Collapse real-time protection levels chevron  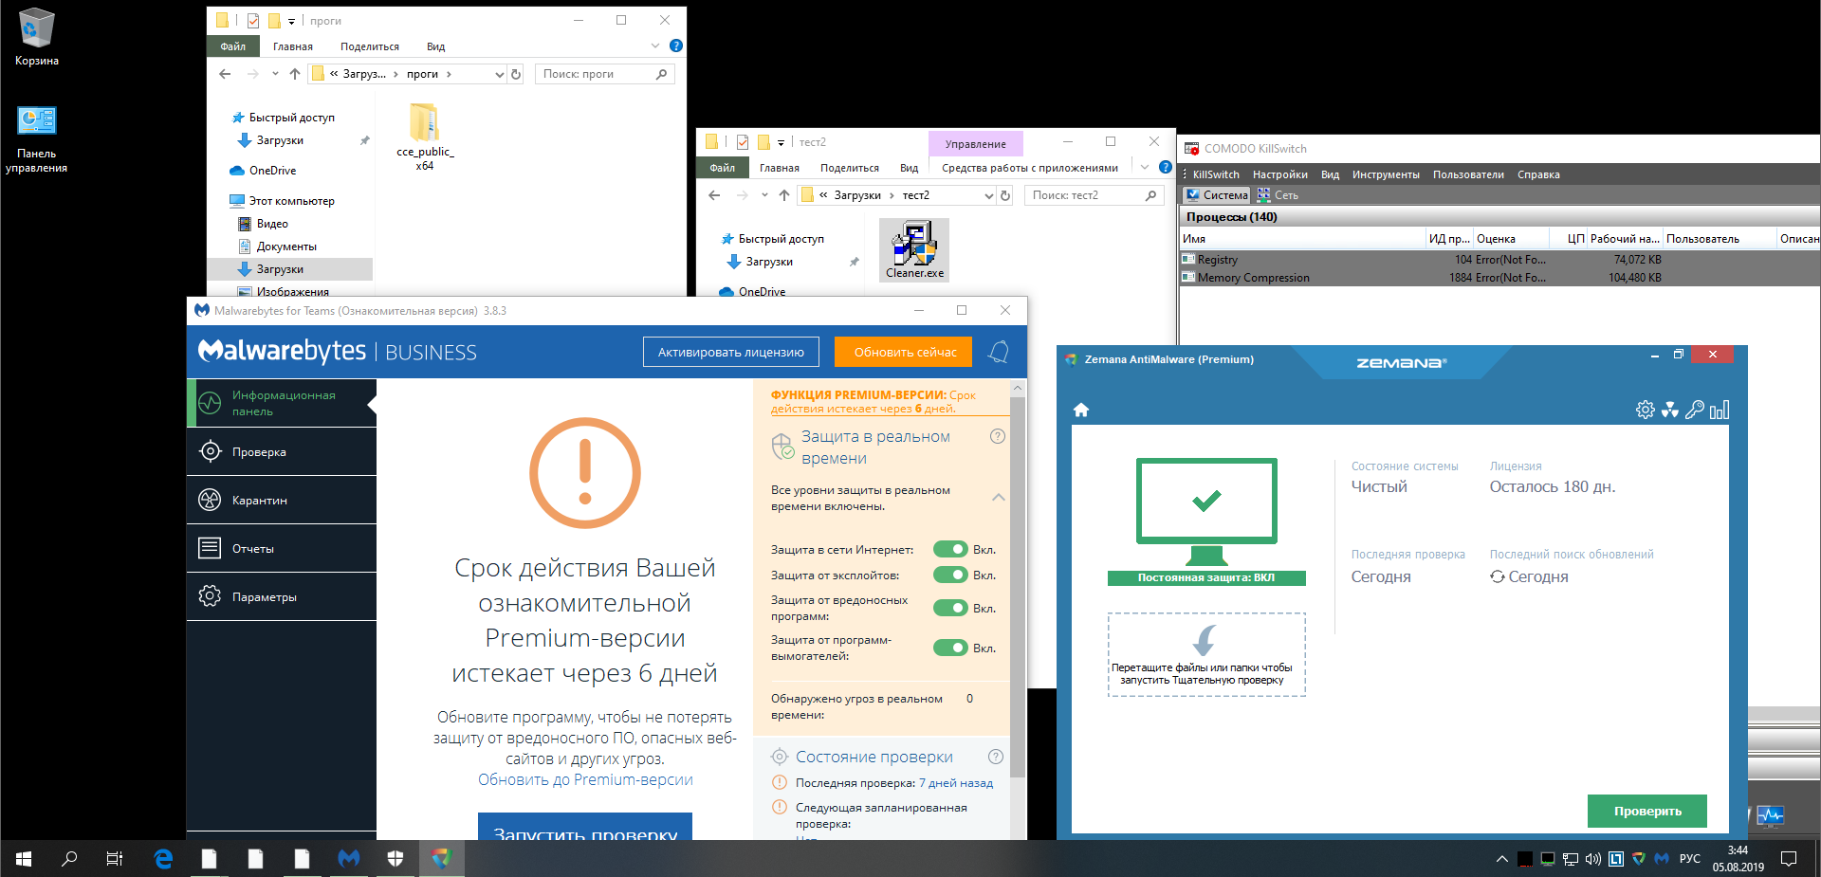[998, 497]
